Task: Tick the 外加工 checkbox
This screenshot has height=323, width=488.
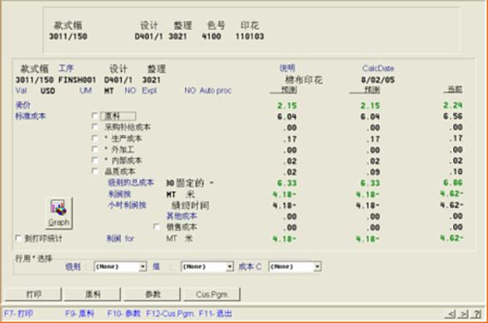Action: [95, 149]
